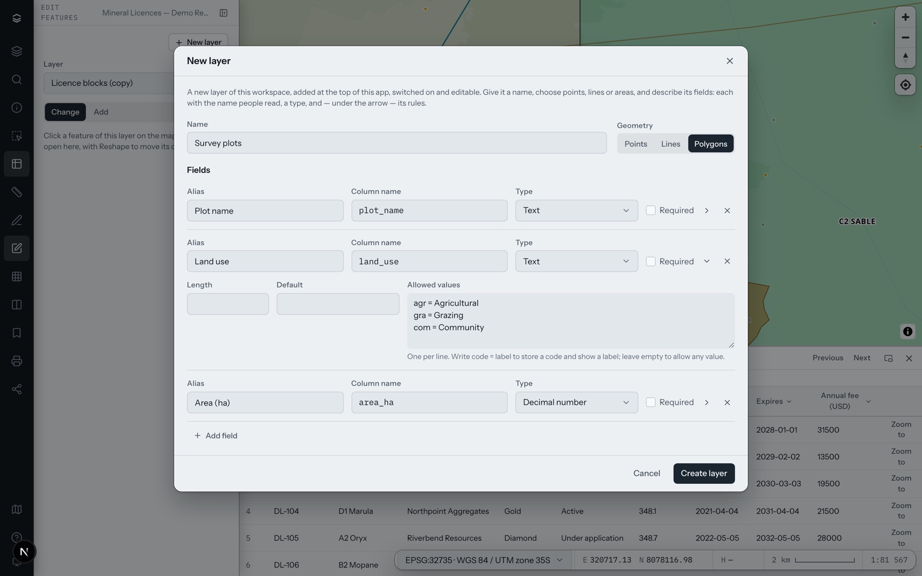Open the help icon in sidebar

point(16,537)
